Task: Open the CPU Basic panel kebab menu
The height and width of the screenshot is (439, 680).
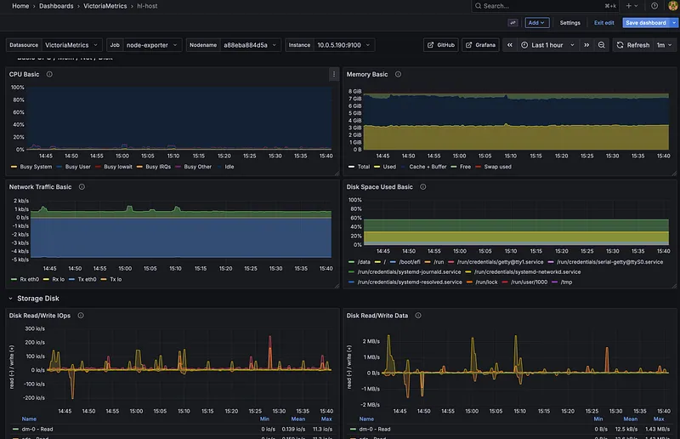Action: 333,75
